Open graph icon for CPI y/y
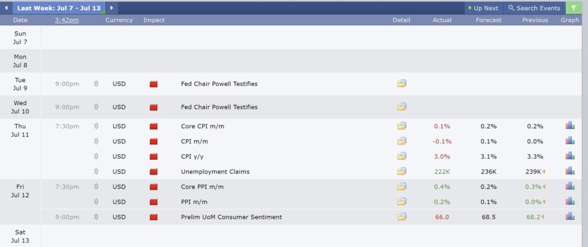 click(x=570, y=156)
